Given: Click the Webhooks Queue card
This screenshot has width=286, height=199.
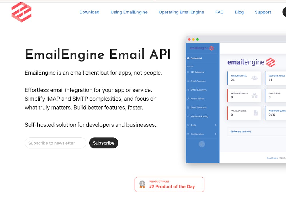Looking at the screenshot, I should point(275,113).
